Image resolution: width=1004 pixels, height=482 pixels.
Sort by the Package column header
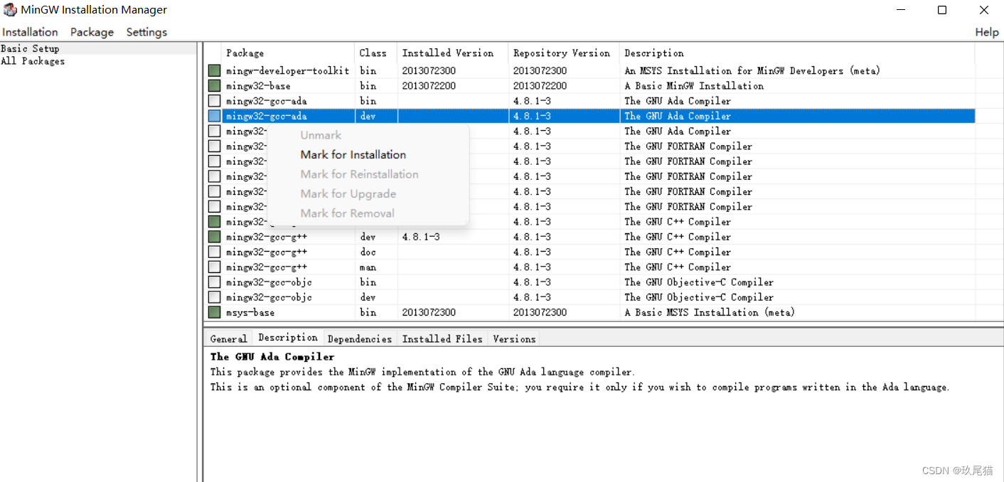(288, 53)
